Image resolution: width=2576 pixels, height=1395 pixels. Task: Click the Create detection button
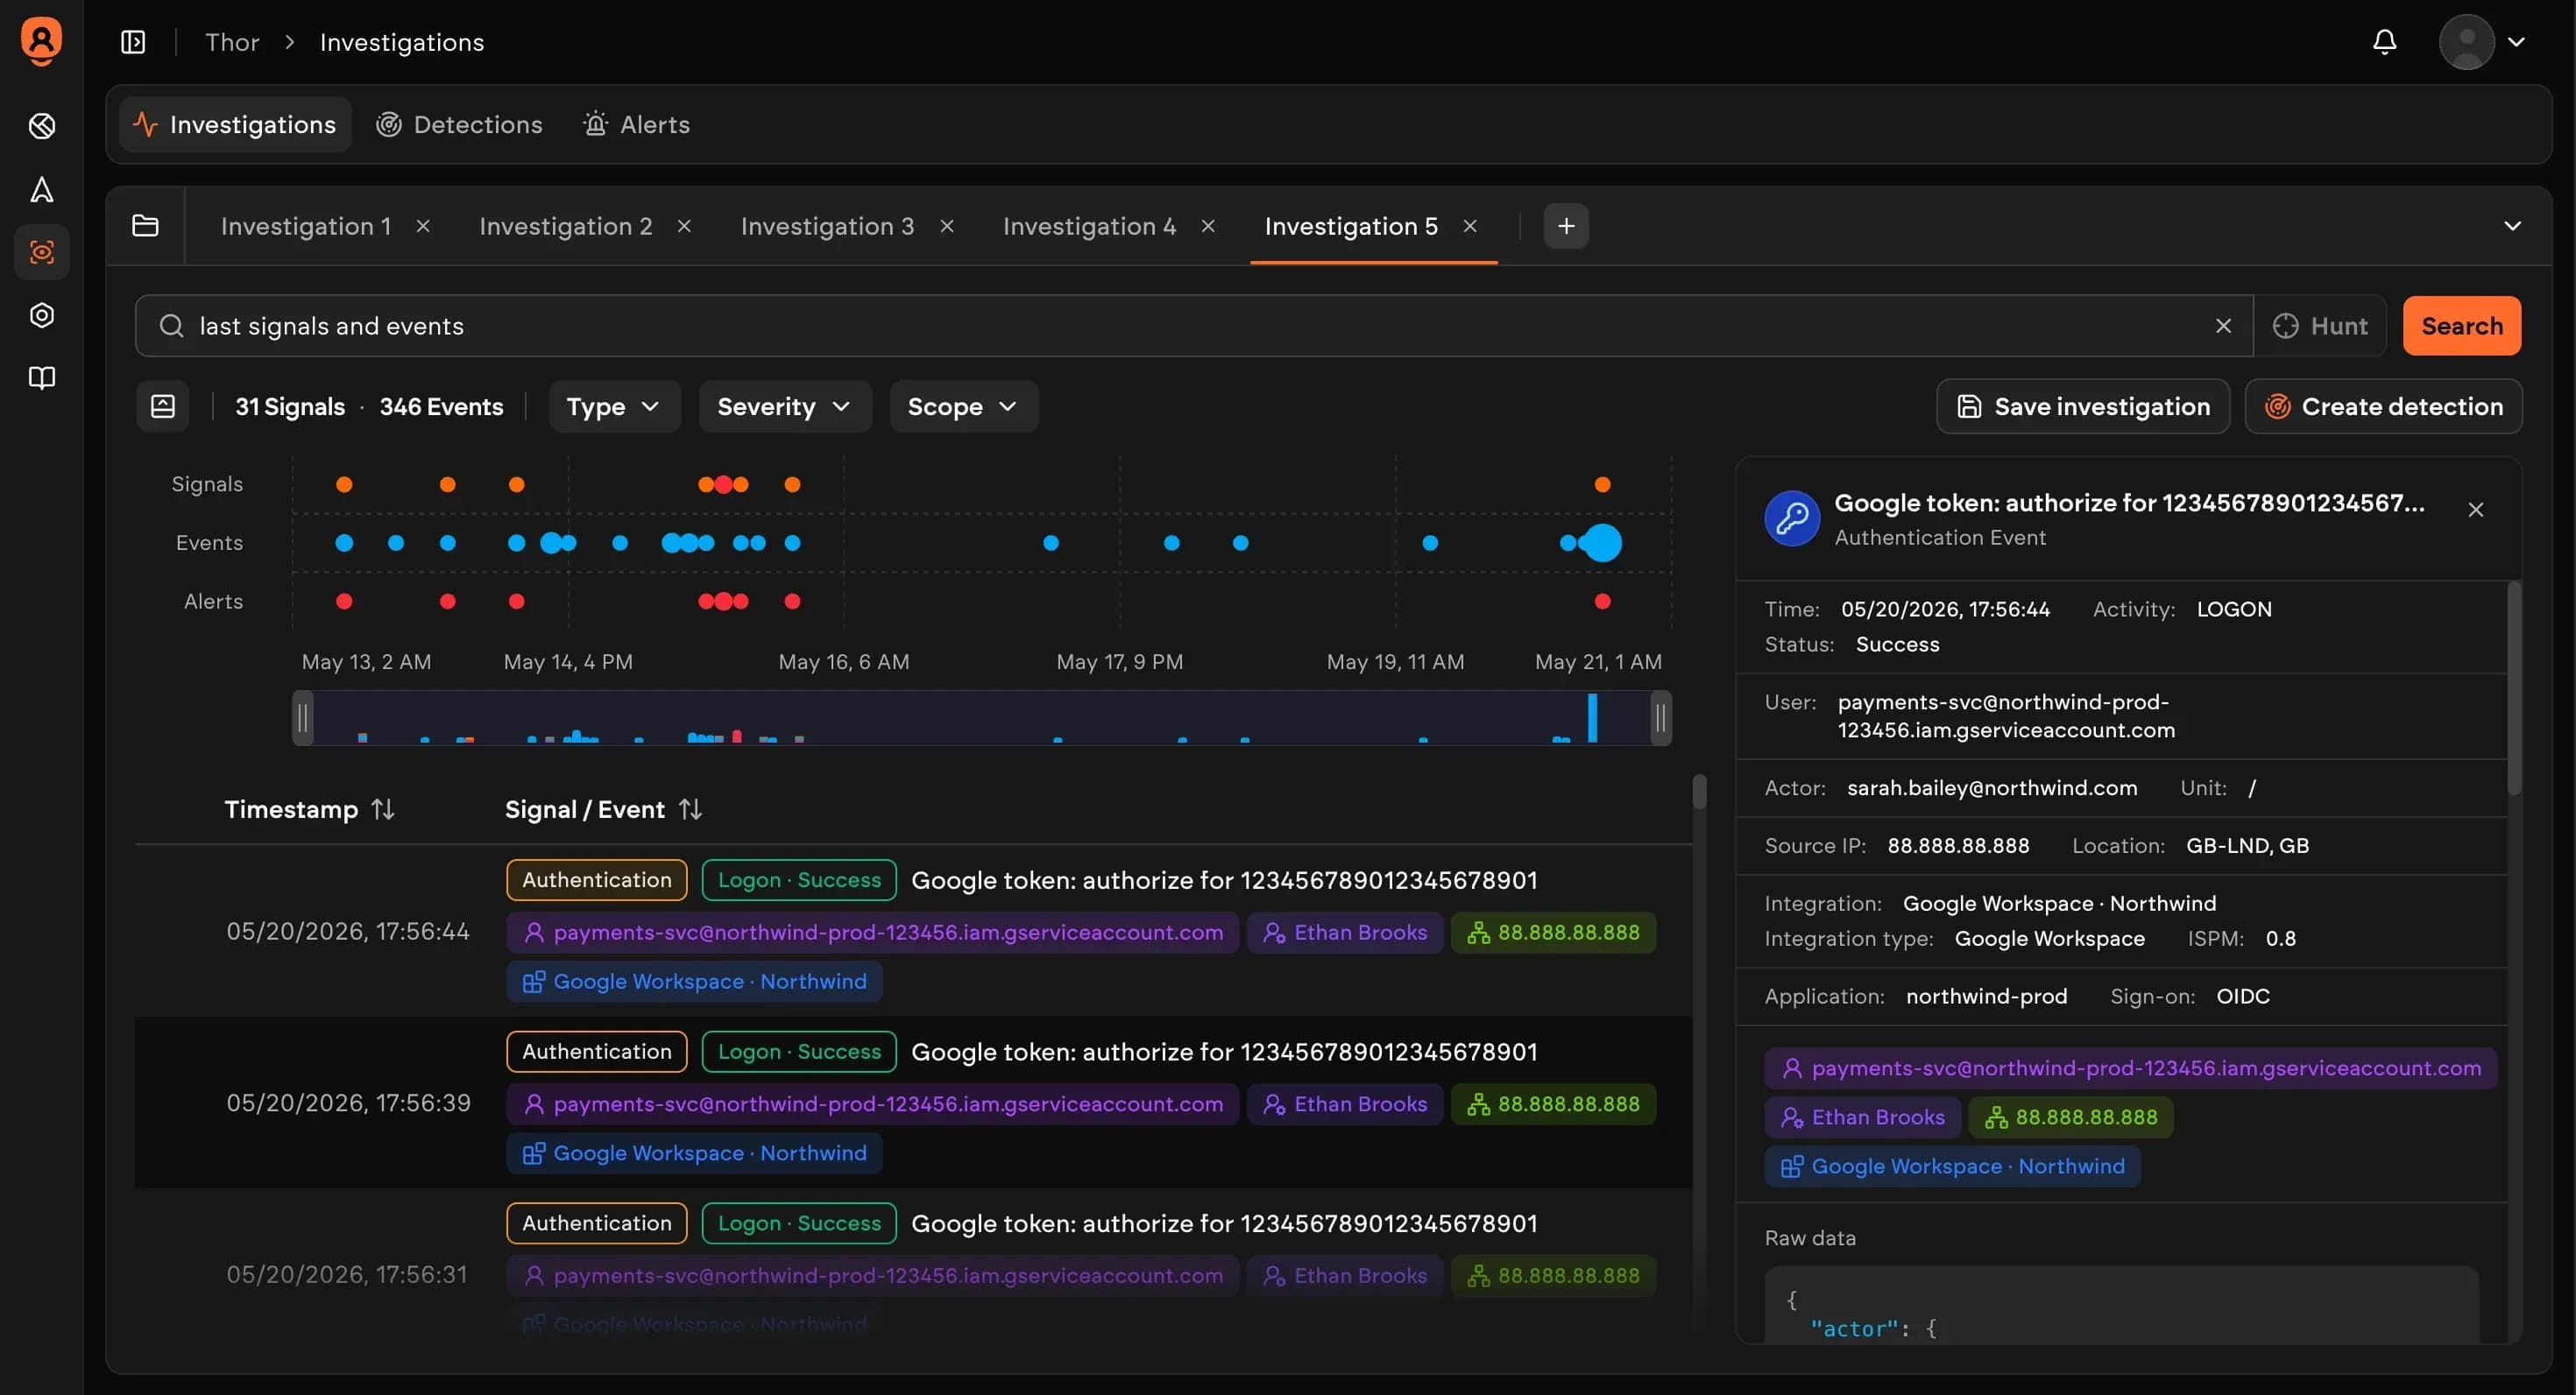coord(2383,406)
